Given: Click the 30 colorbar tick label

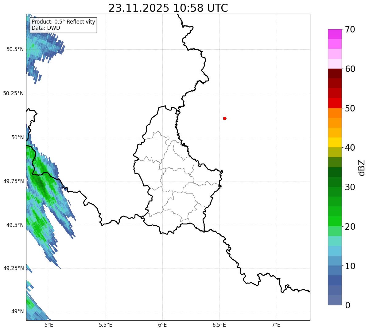Looking at the screenshot, I should click(350, 187).
